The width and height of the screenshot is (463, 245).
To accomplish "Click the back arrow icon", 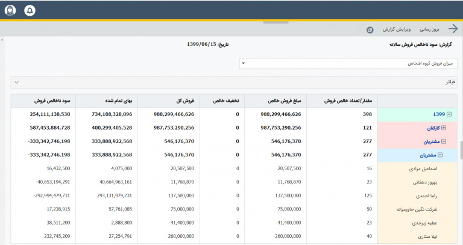I will [x=453, y=29].
